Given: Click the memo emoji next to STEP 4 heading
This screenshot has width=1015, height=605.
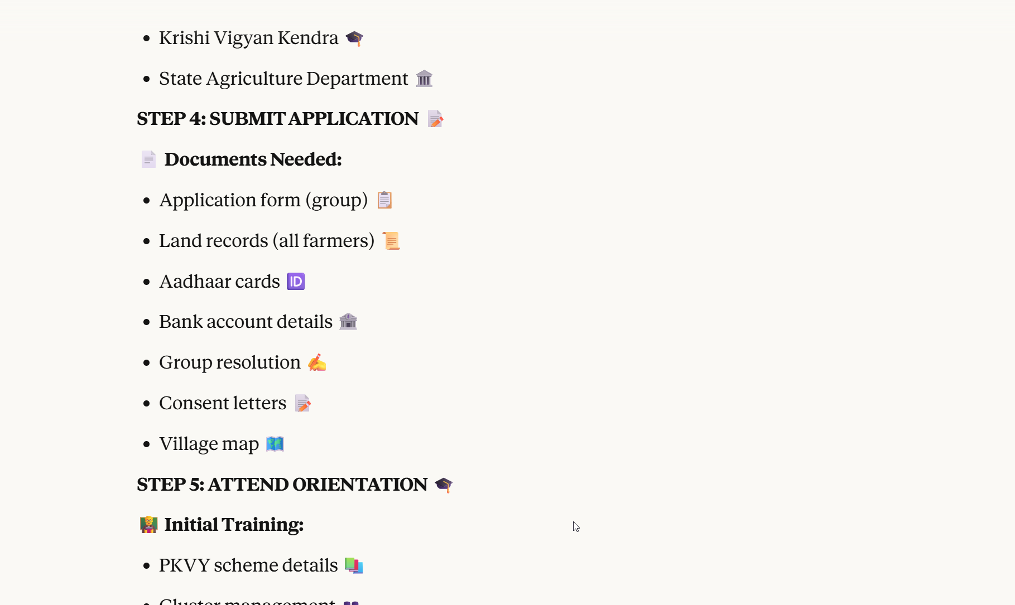Looking at the screenshot, I should click(x=435, y=119).
